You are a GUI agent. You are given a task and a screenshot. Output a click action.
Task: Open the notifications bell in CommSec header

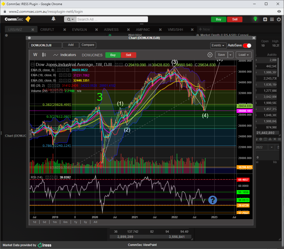tap(53, 19)
